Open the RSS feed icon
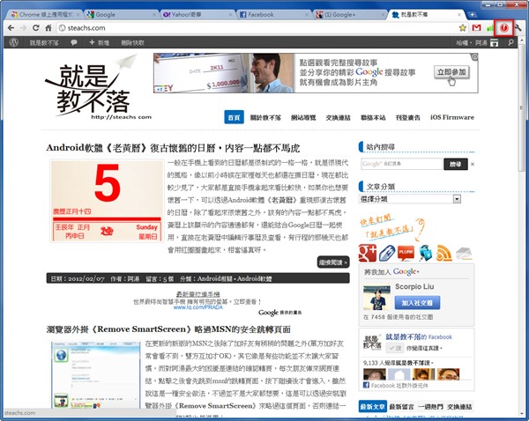The width and height of the screenshot is (529, 421). (444, 253)
